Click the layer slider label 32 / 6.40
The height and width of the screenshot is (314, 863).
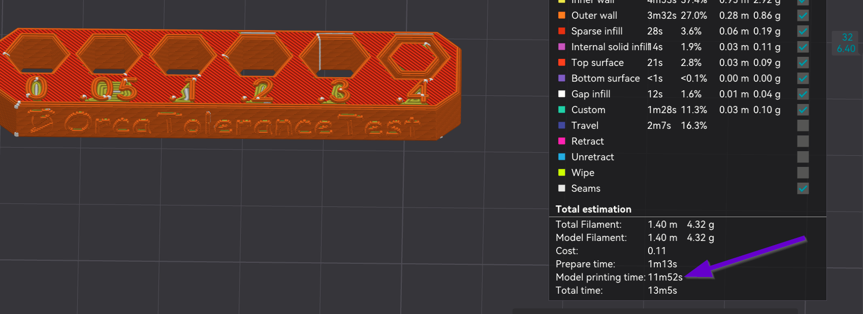[847, 43]
